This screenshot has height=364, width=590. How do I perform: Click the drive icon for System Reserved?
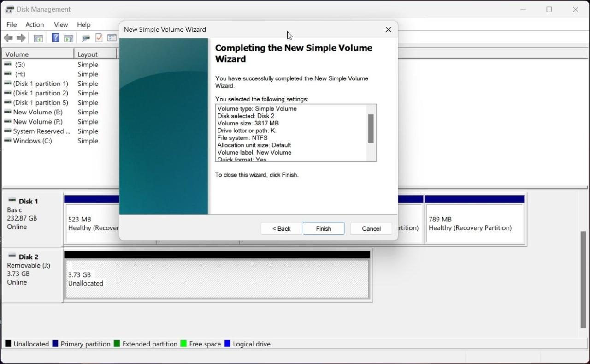(x=8, y=131)
